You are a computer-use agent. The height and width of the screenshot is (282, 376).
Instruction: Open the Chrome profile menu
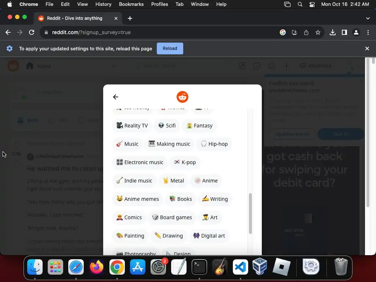coord(356,32)
